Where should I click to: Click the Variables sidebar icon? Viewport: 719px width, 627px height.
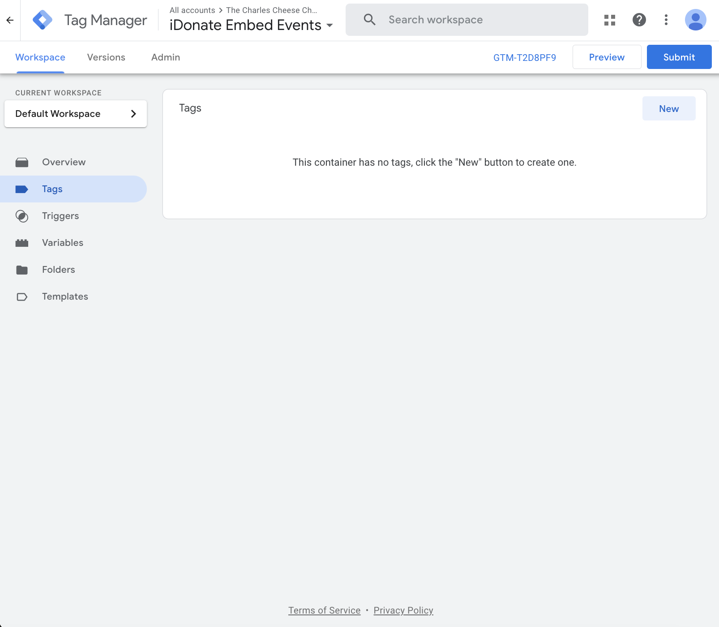pos(22,243)
